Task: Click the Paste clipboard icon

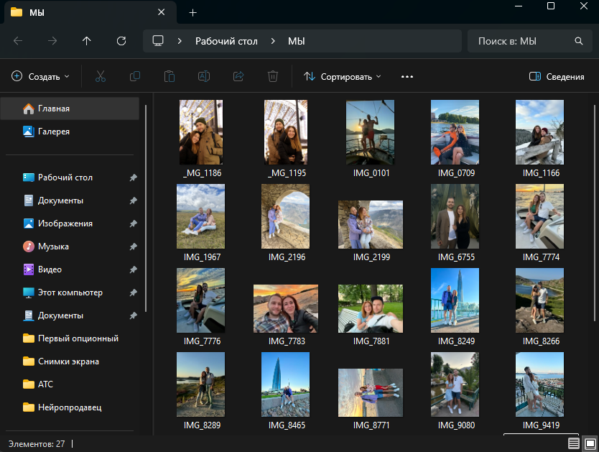Action: click(170, 76)
